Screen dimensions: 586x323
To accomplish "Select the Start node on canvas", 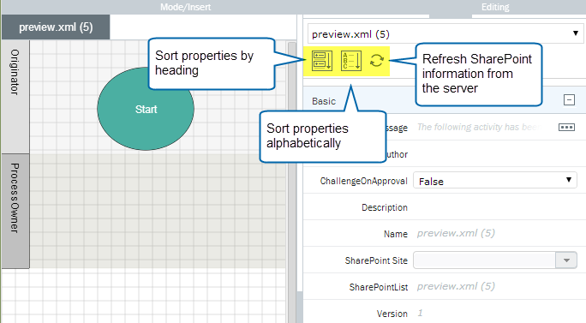I will coord(146,109).
